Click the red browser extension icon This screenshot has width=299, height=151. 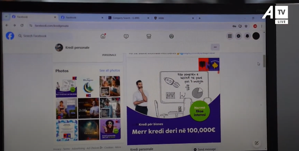pyautogui.click(x=255, y=26)
